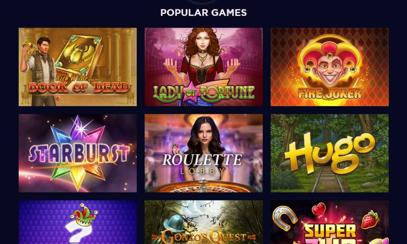Open the Hugo game tile
Screen dimensions: 407x244
(x=330, y=153)
